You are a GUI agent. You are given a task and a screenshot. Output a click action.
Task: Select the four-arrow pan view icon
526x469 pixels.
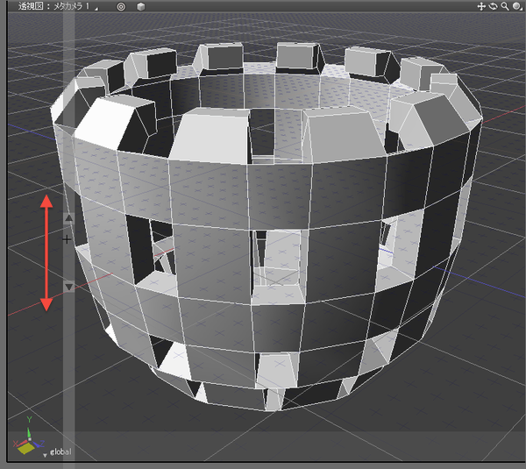pyautogui.click(x=481, y=6)
